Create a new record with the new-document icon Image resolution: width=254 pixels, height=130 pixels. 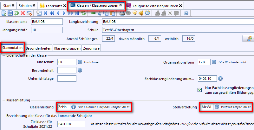tap(4, 13)
